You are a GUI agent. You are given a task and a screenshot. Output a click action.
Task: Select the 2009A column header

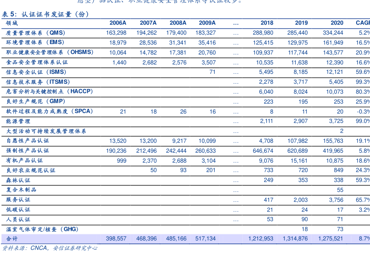click(207, 23)
